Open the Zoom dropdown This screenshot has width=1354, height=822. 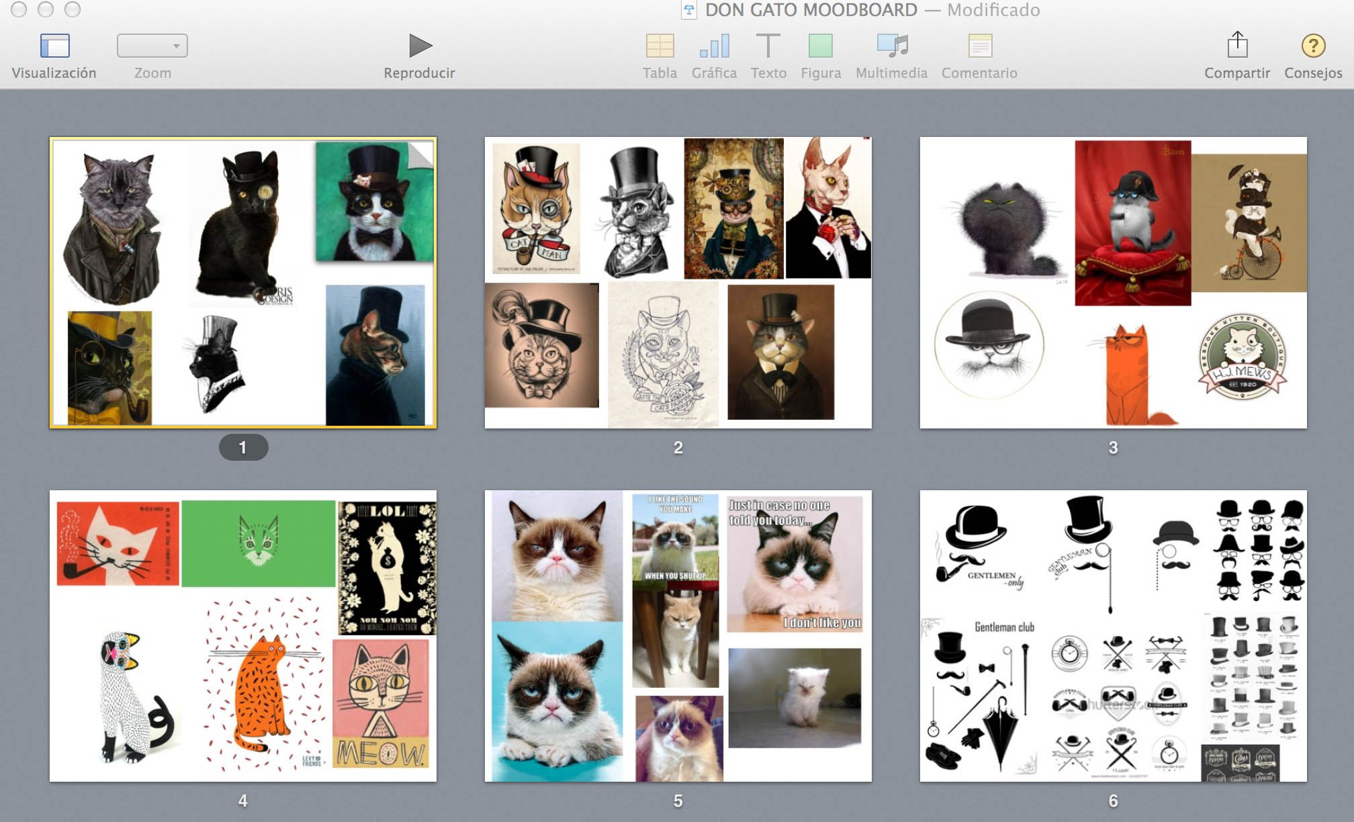point(152,46)
